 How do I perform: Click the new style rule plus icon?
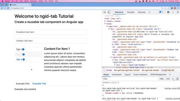[173, 79]
